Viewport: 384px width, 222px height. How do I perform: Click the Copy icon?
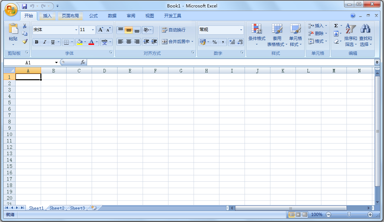(x=24, y=34)
